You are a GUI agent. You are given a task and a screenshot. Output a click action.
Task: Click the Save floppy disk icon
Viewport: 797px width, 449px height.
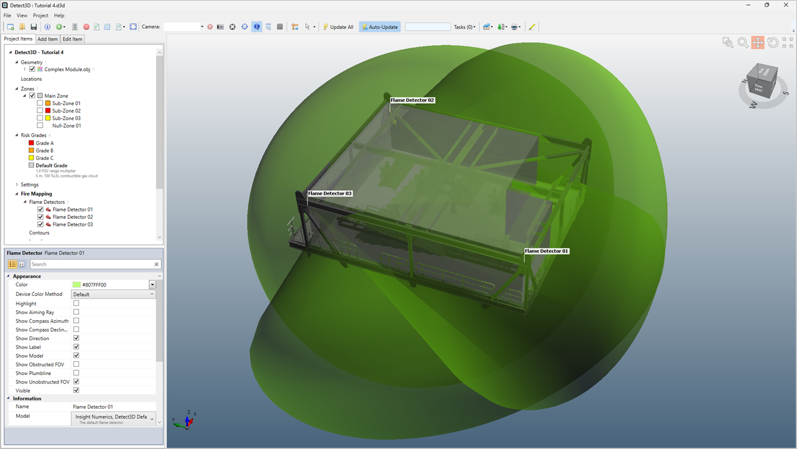point(34,27)
